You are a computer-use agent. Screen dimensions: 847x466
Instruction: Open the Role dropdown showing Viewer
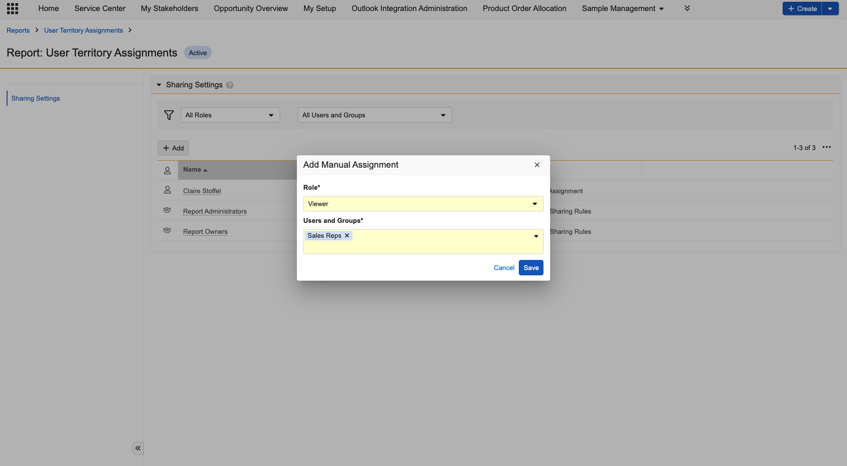[x=423, y=204]
